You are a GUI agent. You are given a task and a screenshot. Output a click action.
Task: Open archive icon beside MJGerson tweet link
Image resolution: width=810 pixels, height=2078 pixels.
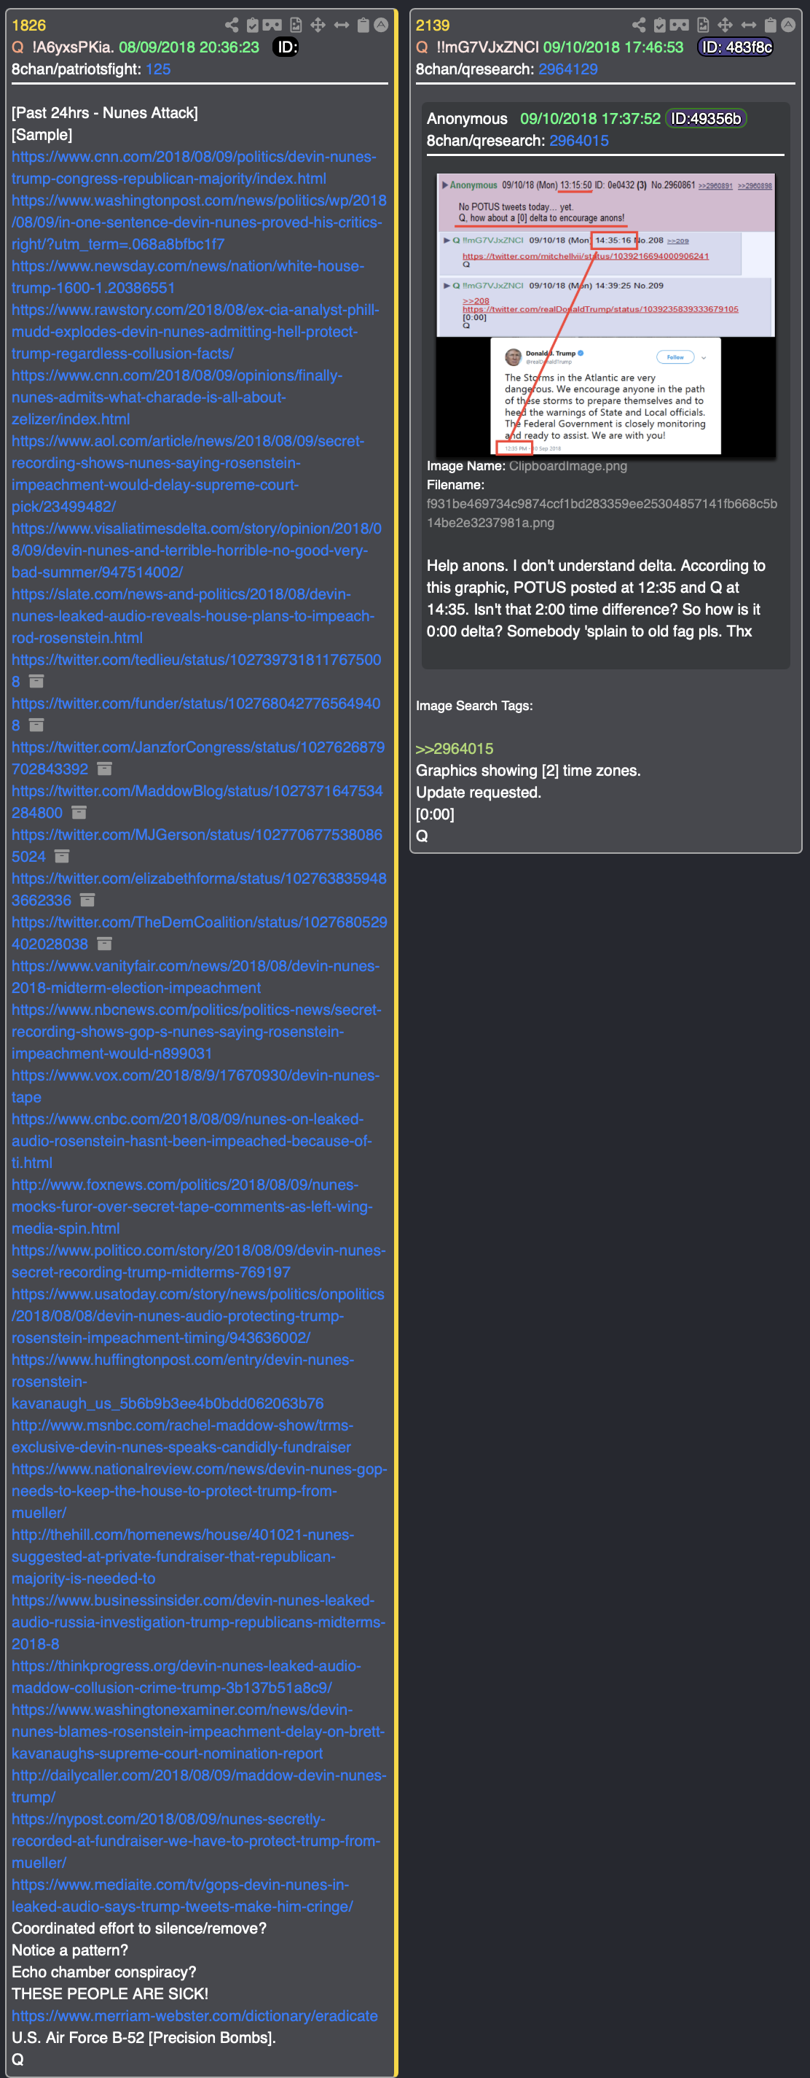(62, 856)
